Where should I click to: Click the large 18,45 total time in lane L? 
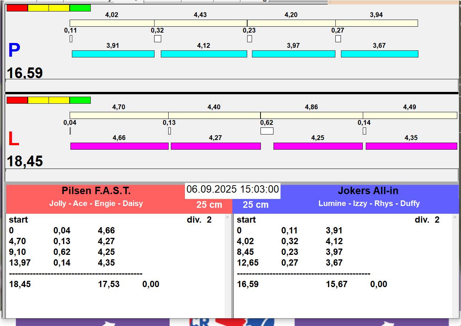click(25, 162)
